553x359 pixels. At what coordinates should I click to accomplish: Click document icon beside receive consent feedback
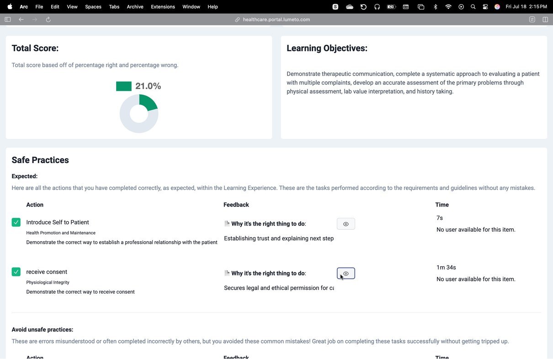[x=227, y=273]
